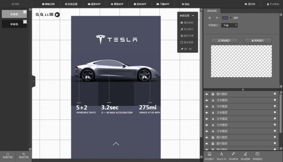Click 添加图集 to add a gallery

(x=245, y=156)
